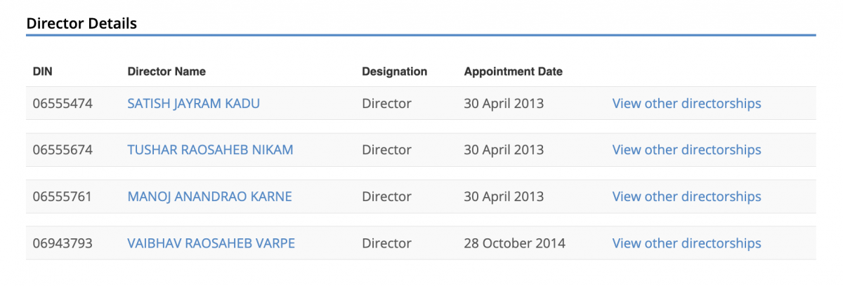Click the Director Details section heading
843x286 pixels.
81,23
